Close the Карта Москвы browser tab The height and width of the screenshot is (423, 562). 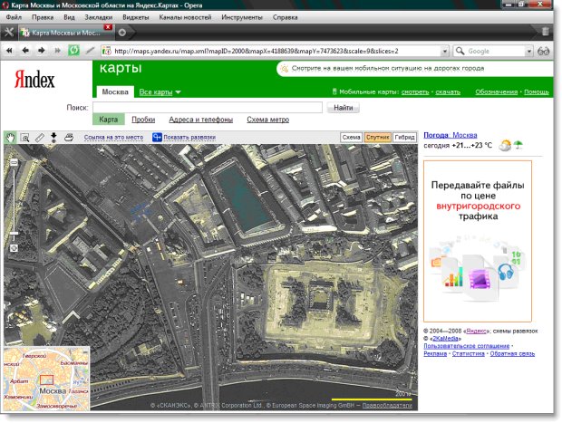[x=108, y=27]
